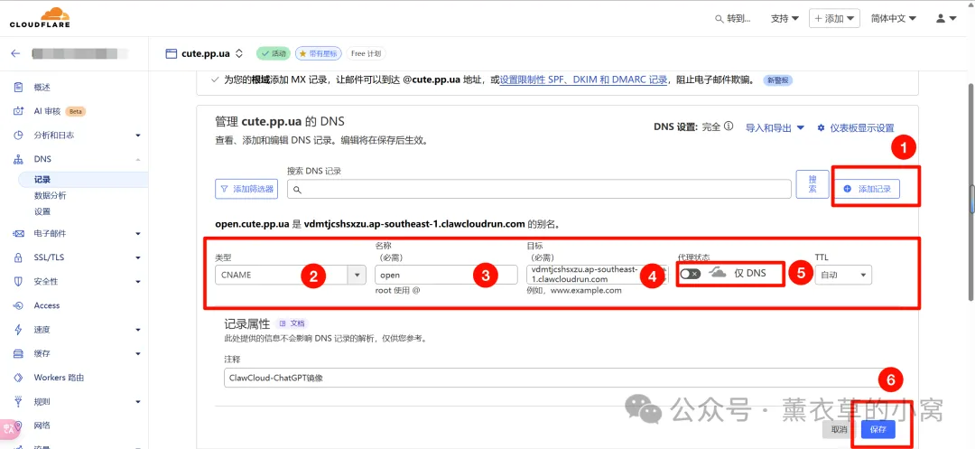The image size is (975, 449).
Task: Click the 添加记录 button
Action: (x=867, y=189)
